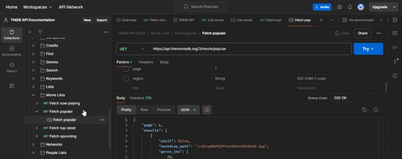Expand the Credits folder
The image size is (402, 159).
33,46
